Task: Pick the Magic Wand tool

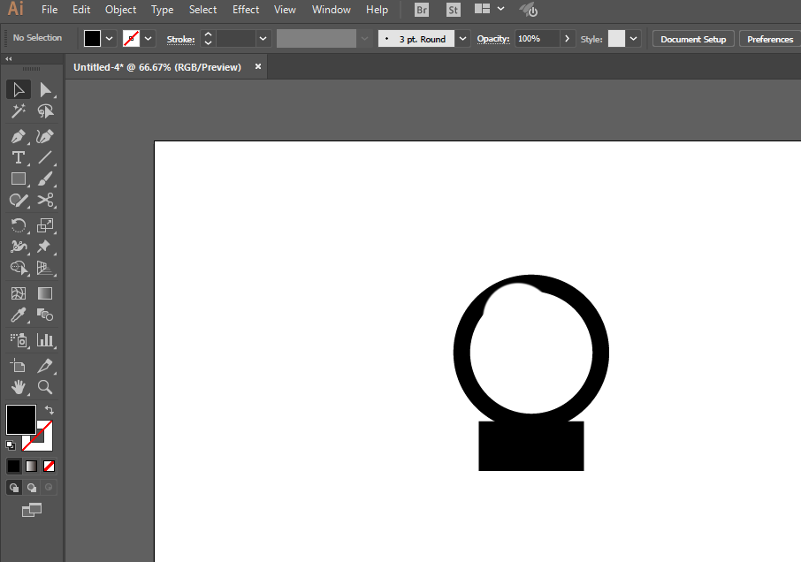Action: 18,111
